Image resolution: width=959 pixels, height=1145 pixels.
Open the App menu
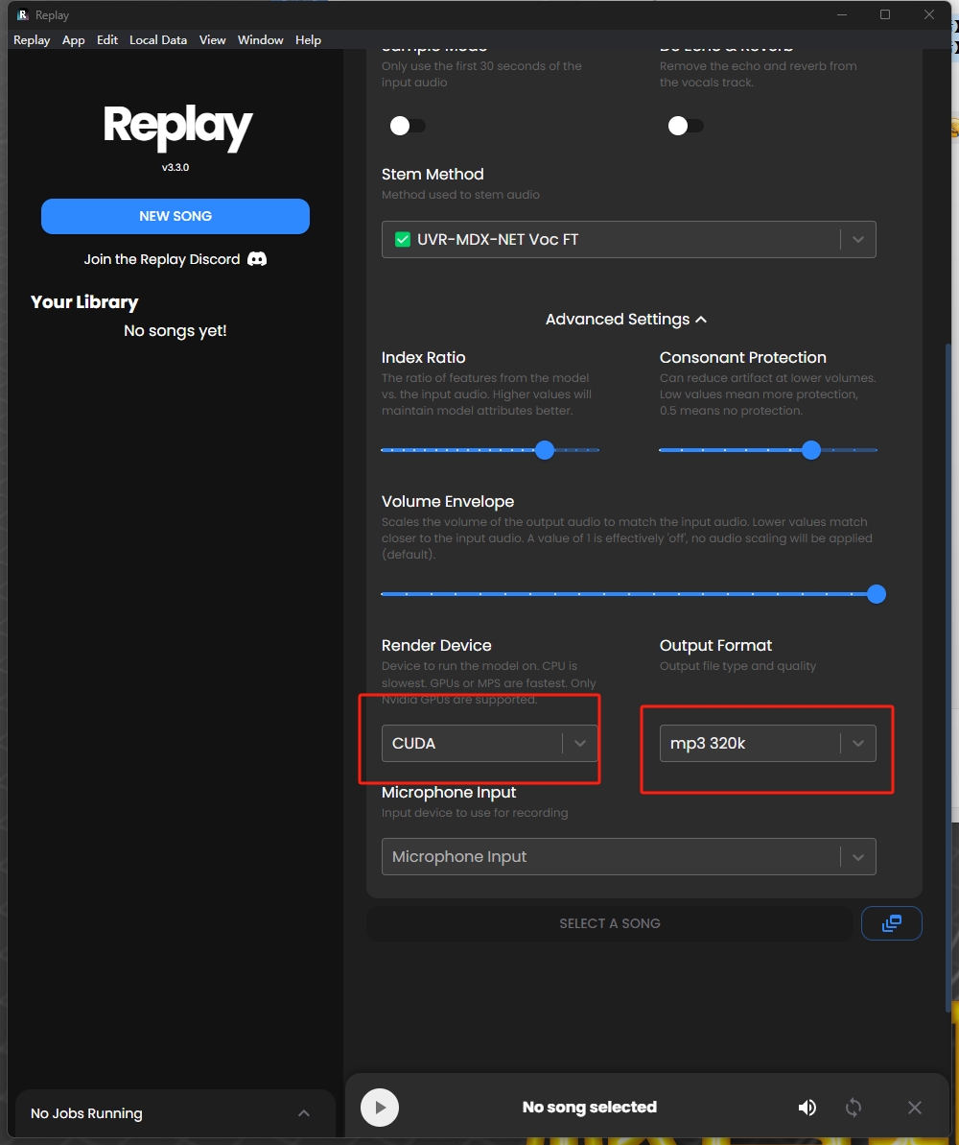pyautogui.click(x=73, y=40)
